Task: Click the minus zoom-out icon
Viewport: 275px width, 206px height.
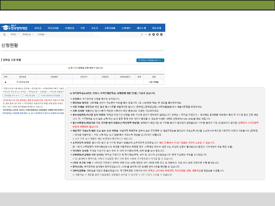Action: (146, 34)
